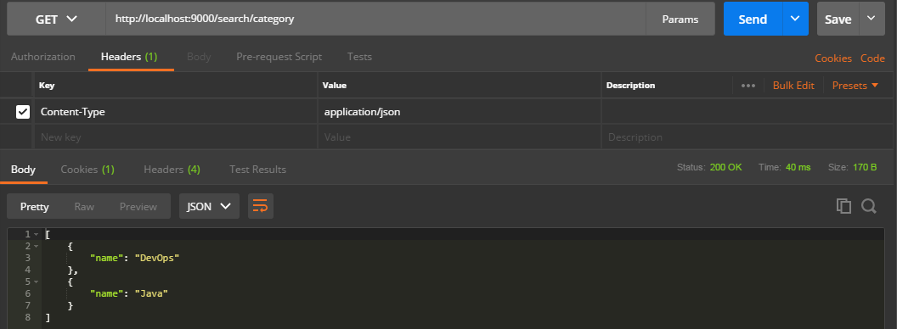Copy response body using copy icon
This screenshot has width=897, height=329.
pos(843,206)
